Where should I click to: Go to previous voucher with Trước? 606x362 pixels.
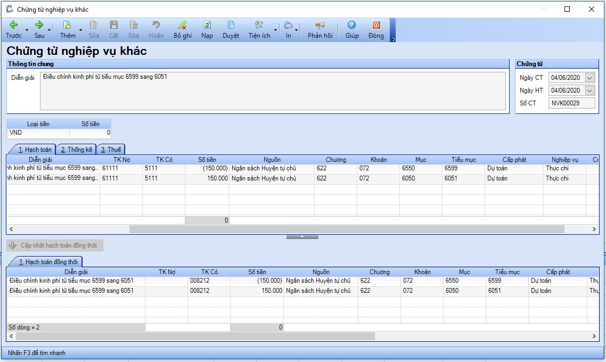point(13,29)
